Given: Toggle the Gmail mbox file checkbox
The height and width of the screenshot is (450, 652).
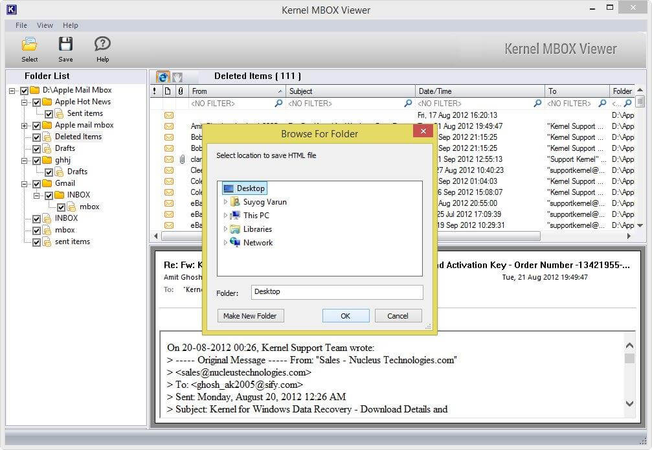Looking at the screenshot, I should (61, 207).
